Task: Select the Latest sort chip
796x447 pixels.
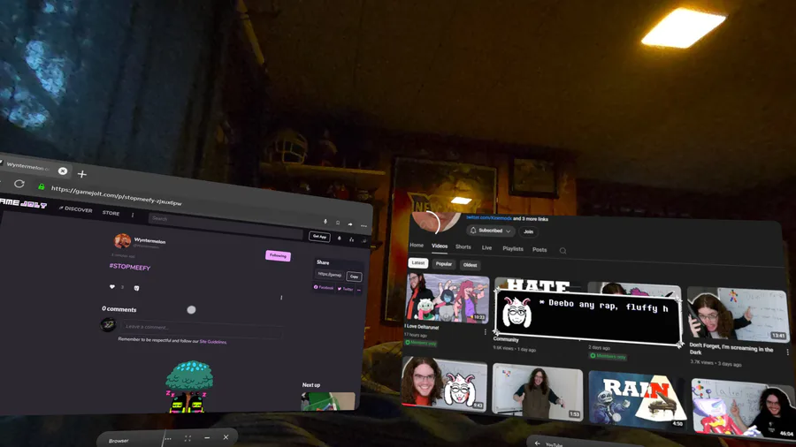Action: click(x=418, y=263)
